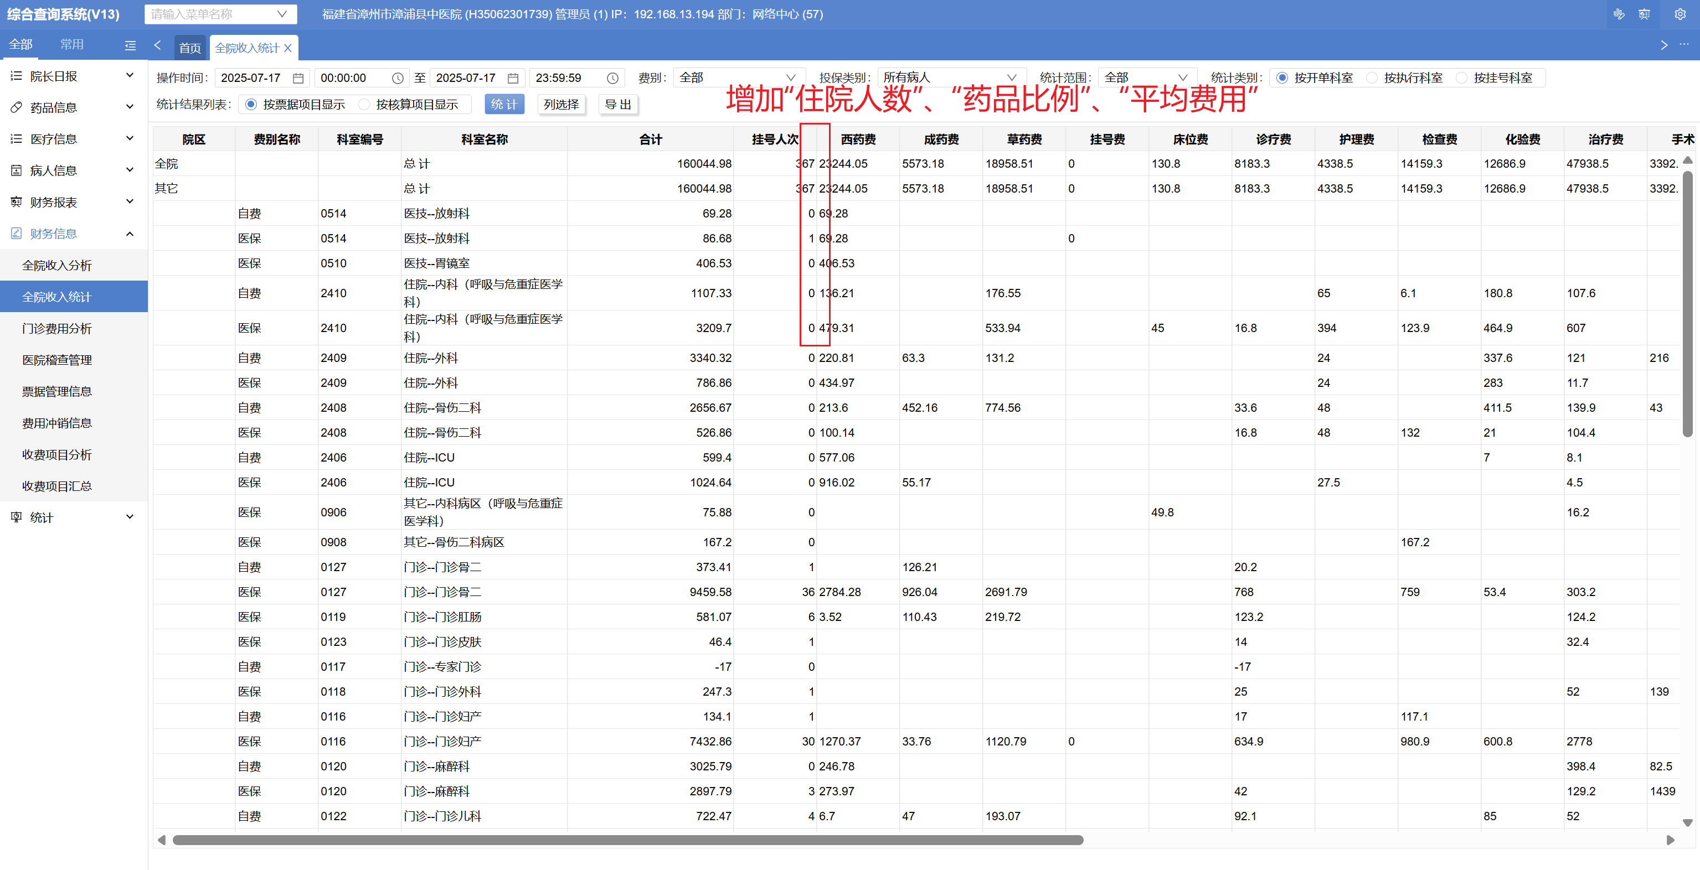This screenshot has height=870, width=1700.
Task: Open the 投保类别 dropdown
Action: [950, 78]
